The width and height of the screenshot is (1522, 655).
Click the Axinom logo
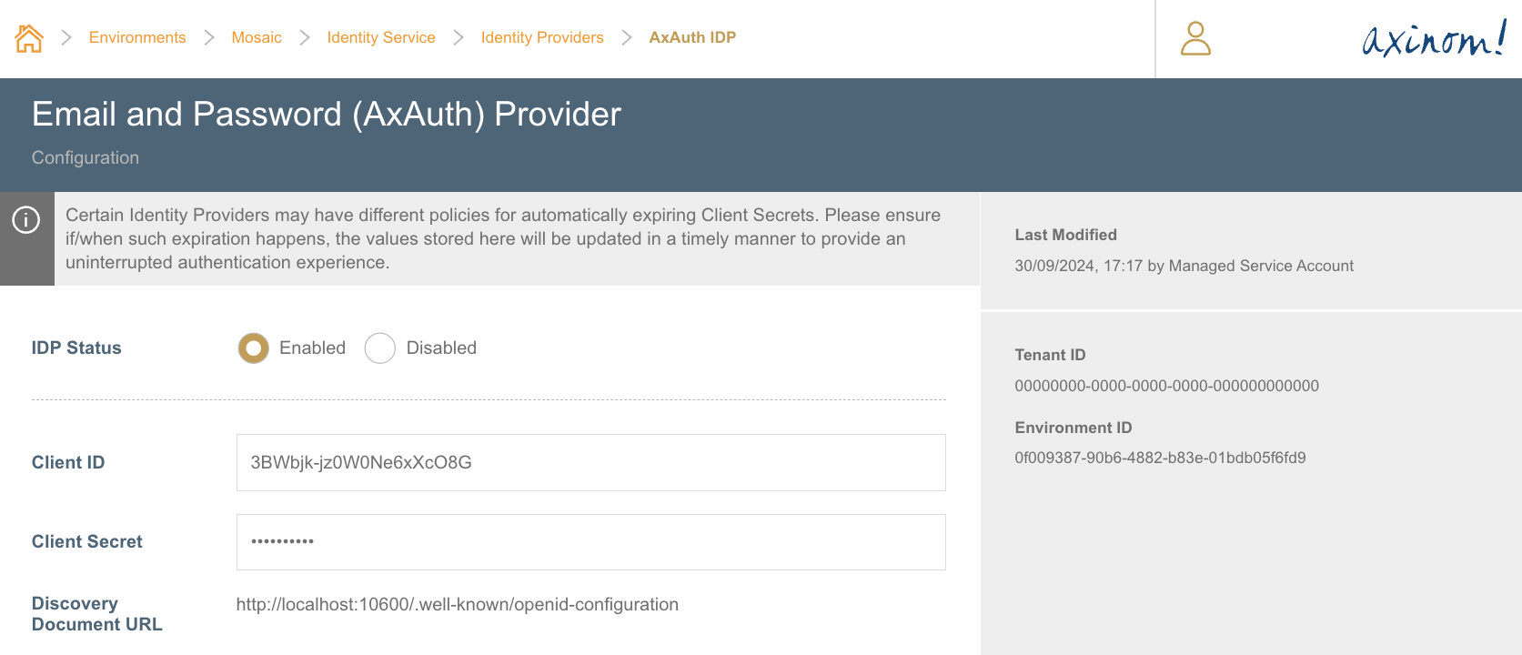(x=1434, y=38)
